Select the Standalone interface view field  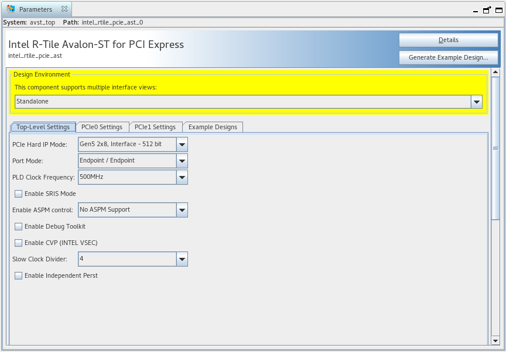pos(242,102)
